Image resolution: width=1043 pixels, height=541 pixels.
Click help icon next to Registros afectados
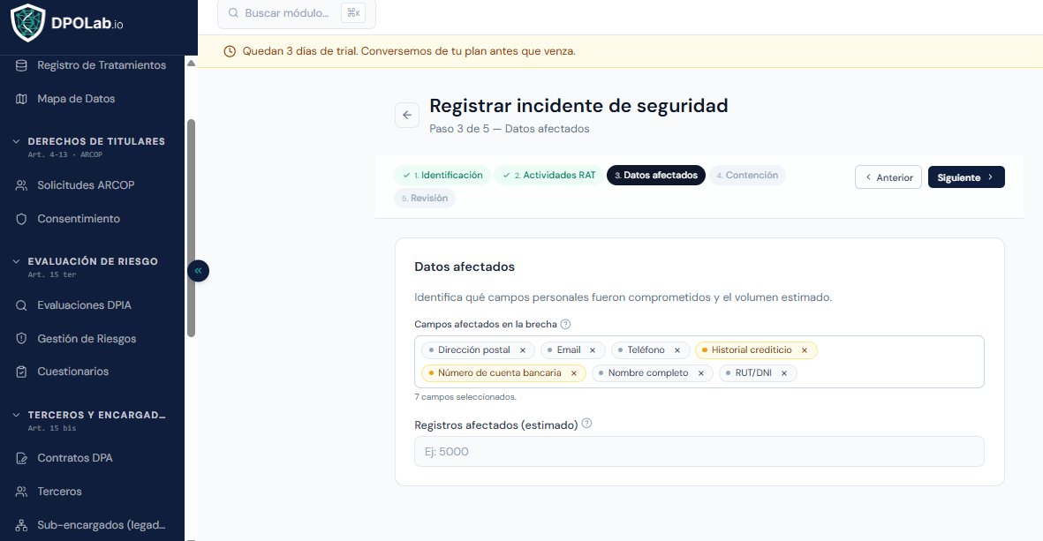pyautogui.click(x=586, y=424)
